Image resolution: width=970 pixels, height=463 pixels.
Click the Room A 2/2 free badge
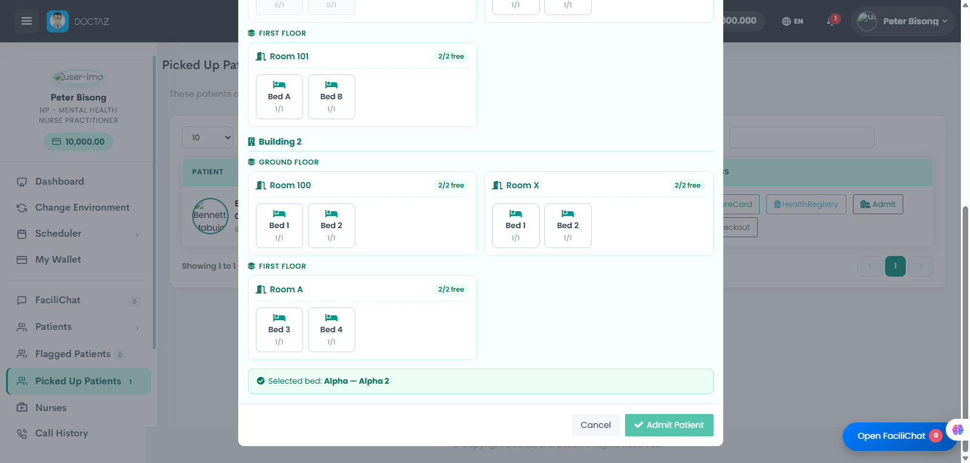451,289
